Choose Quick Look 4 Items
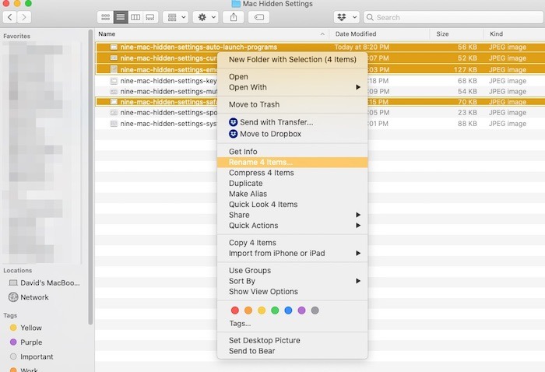The image size is (545, 372). [292, 204]
